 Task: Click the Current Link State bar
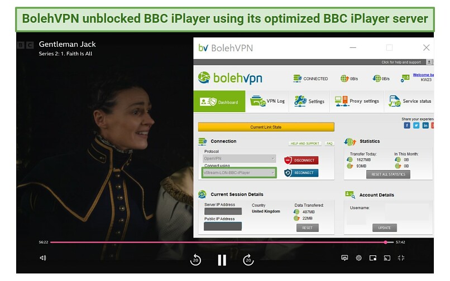(x=266, y=127)
